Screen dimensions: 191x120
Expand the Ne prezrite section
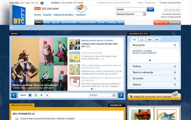pos(154,45)
